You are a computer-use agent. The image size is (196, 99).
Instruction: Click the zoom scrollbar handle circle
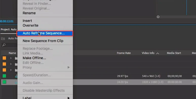click(158, 17)
